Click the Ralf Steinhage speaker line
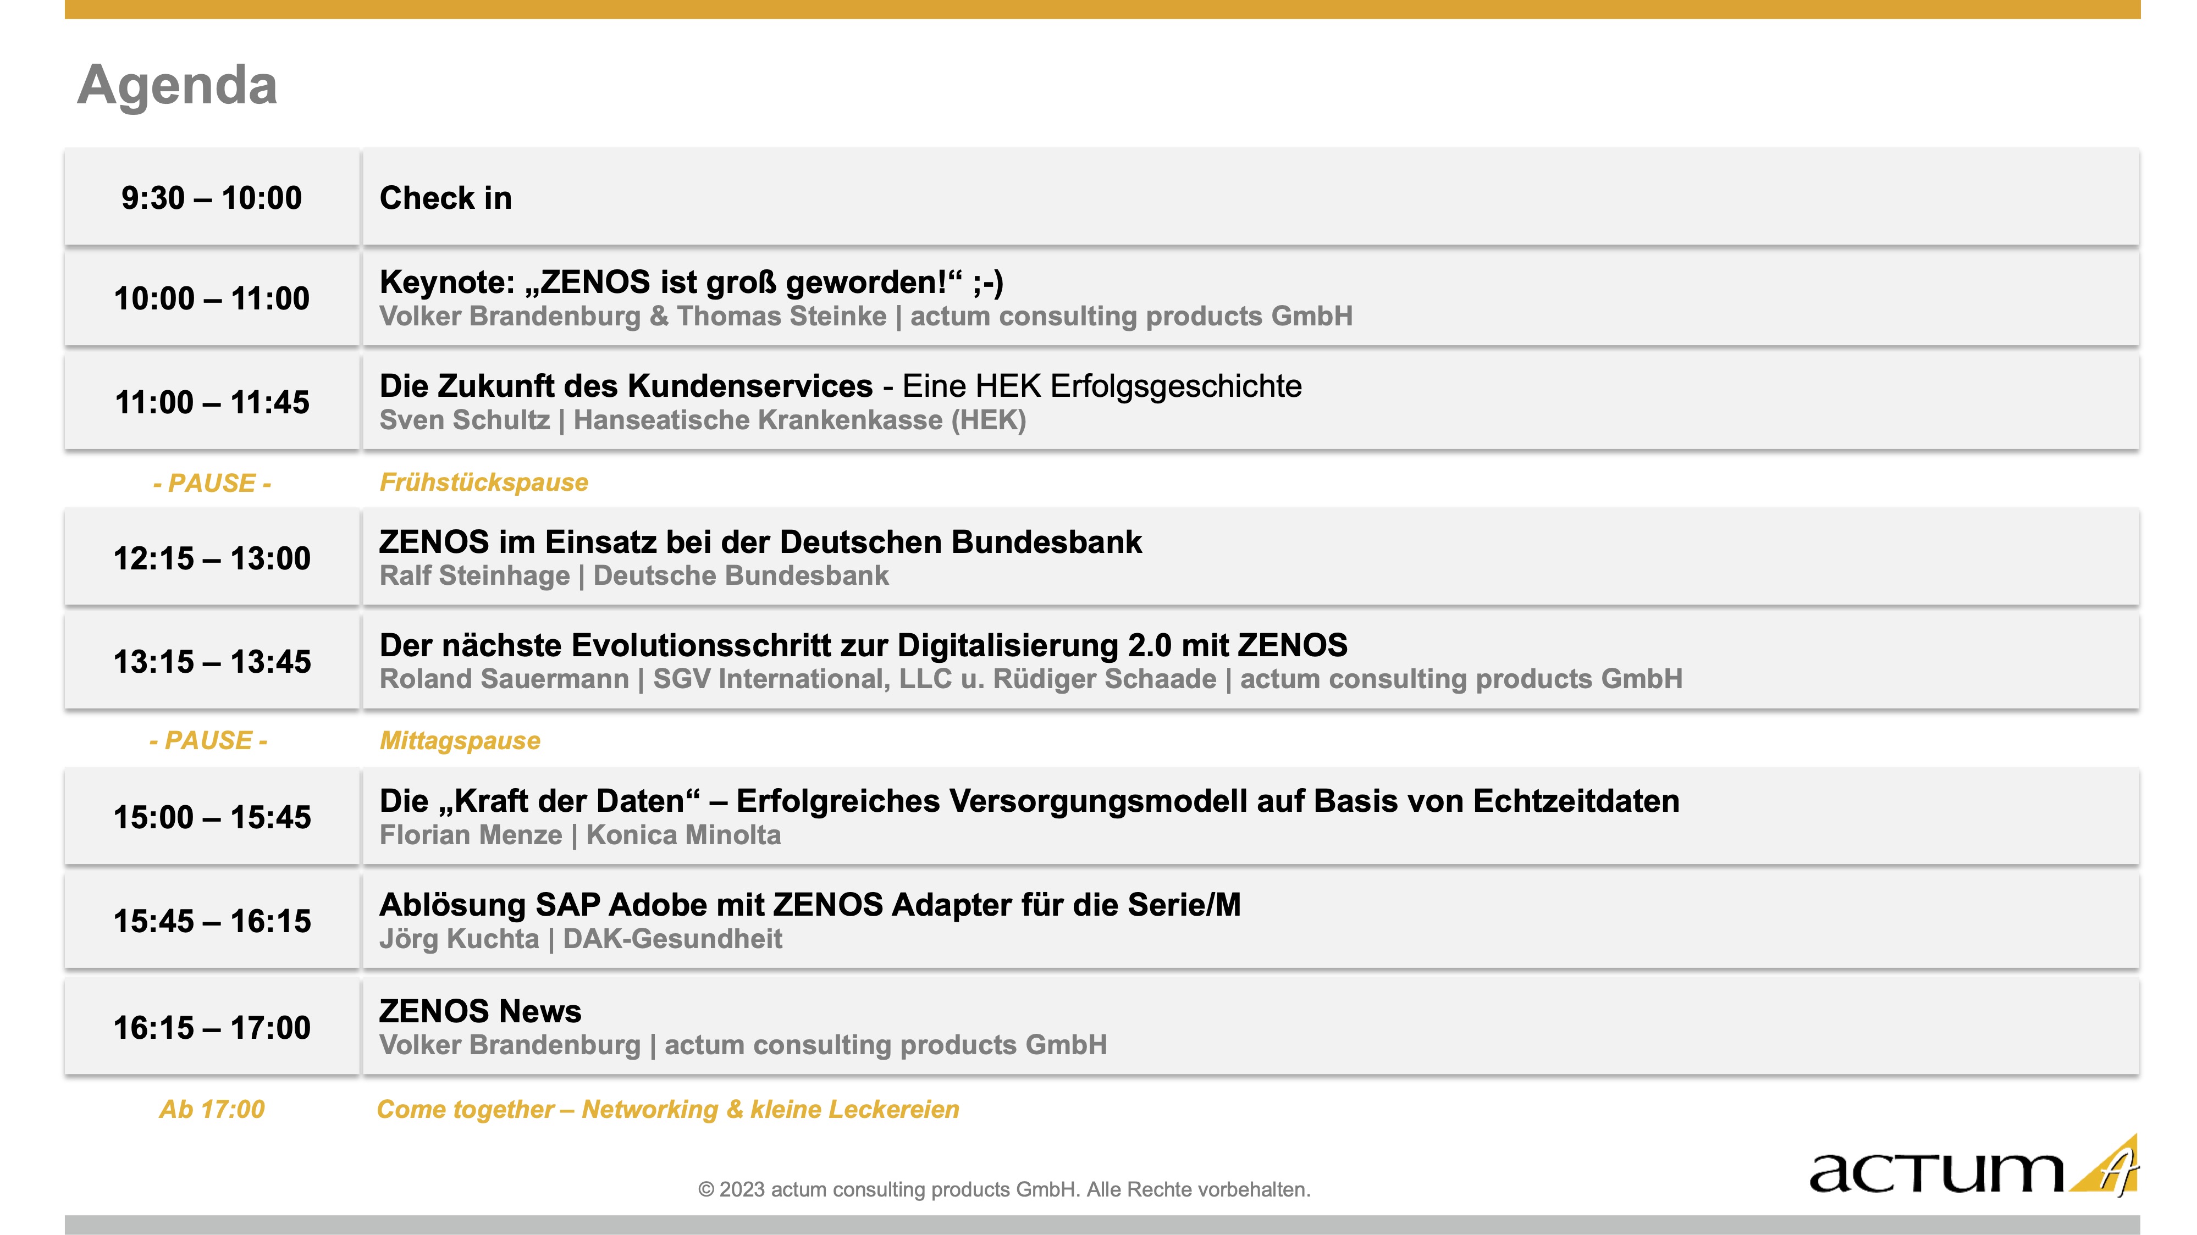Screen dimensions: 2197x1235 click(x=634, y=576)
